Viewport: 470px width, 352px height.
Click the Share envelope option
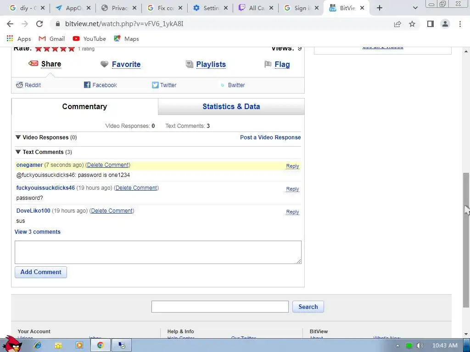click(45, 64)
